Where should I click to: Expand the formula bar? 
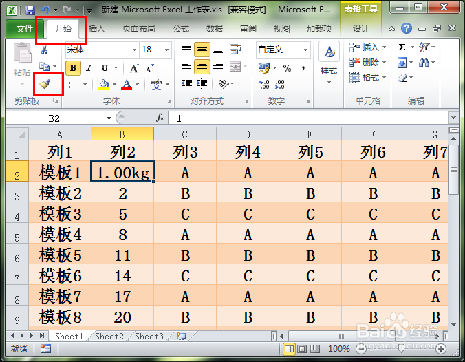pyautogui.click(x=453, y=118)
